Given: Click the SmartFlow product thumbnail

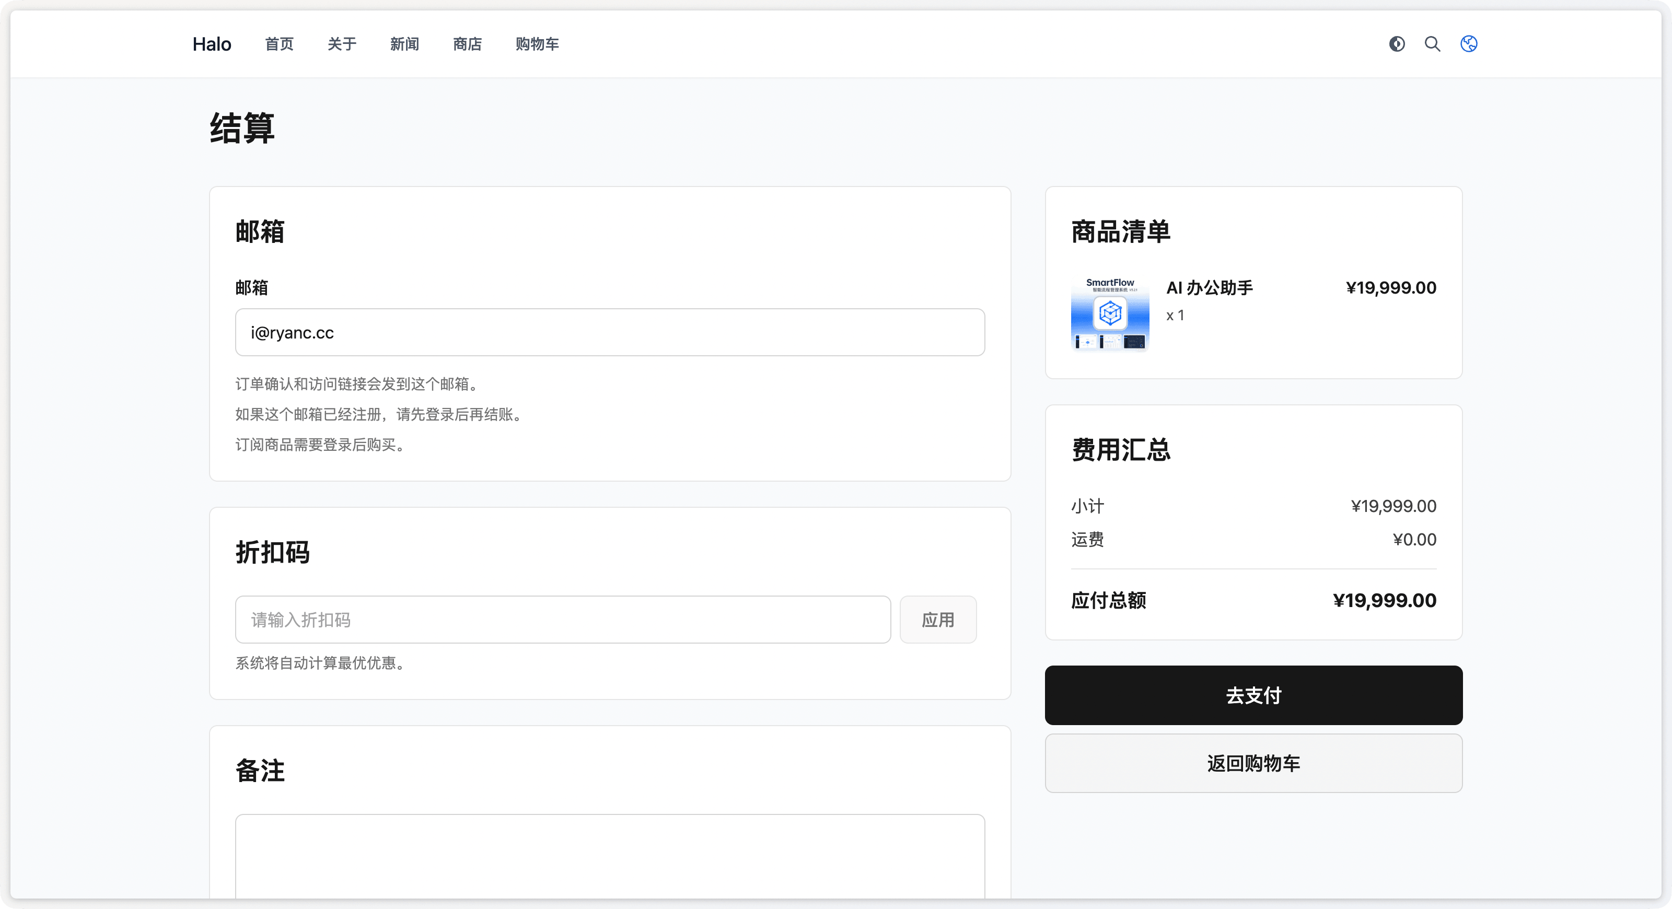Looking at the screenshot, I should (1110, 314).
